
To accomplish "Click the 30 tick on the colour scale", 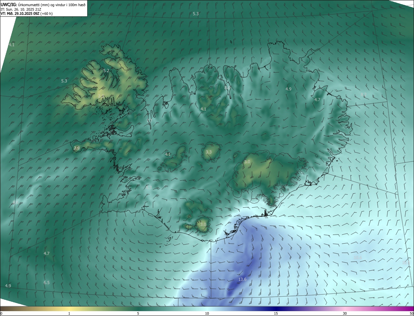I will tap(345, 313).
